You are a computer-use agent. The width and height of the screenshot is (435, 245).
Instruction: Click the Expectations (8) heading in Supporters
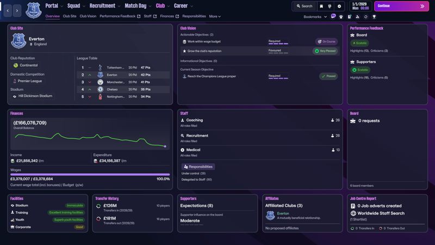click(196, 206)
